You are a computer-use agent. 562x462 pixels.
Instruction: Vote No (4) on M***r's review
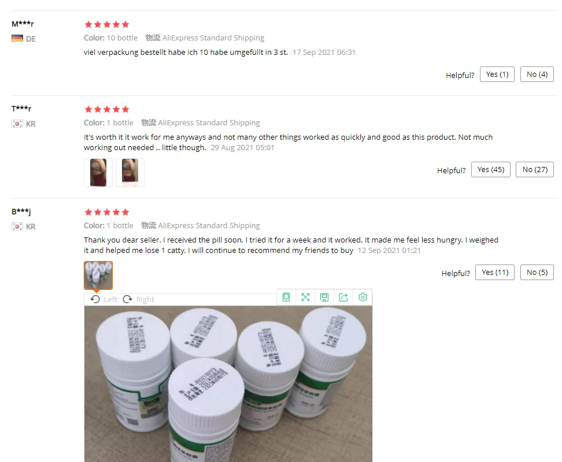pyautogui.click(x=537, y=74)
